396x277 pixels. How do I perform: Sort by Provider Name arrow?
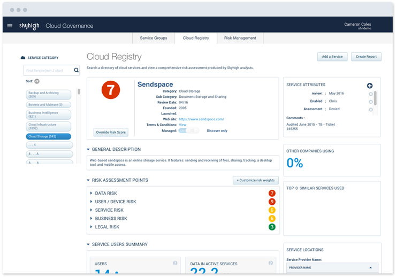tap(370, 267)
